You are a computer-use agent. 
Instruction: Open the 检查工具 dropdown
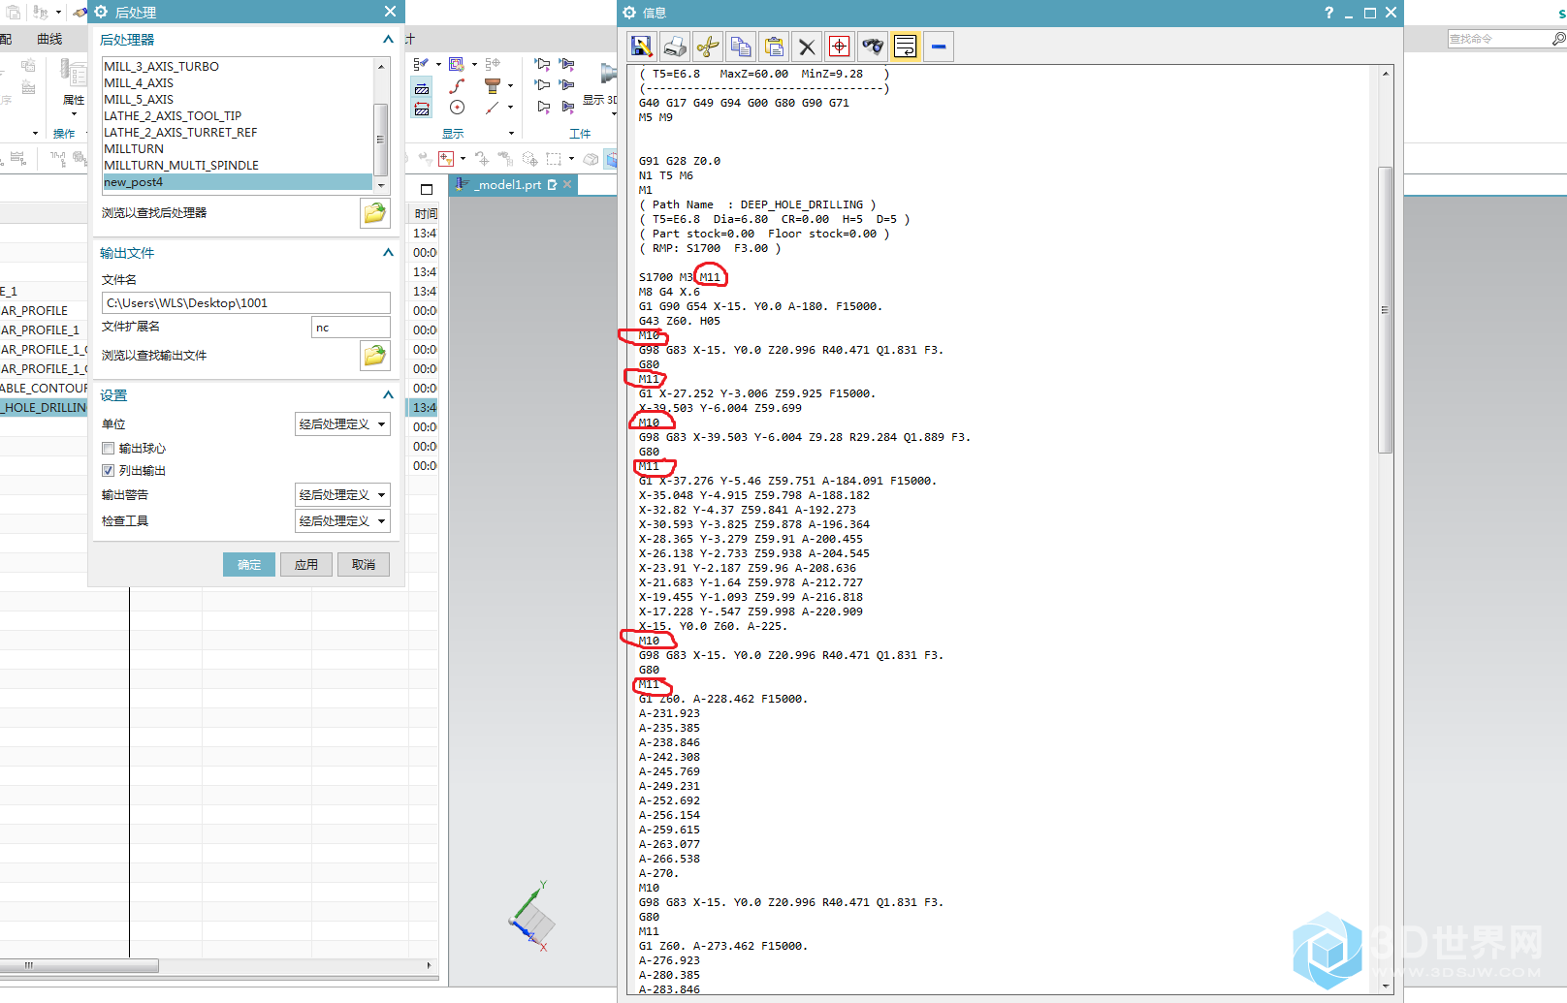click(x=342, y=521)
